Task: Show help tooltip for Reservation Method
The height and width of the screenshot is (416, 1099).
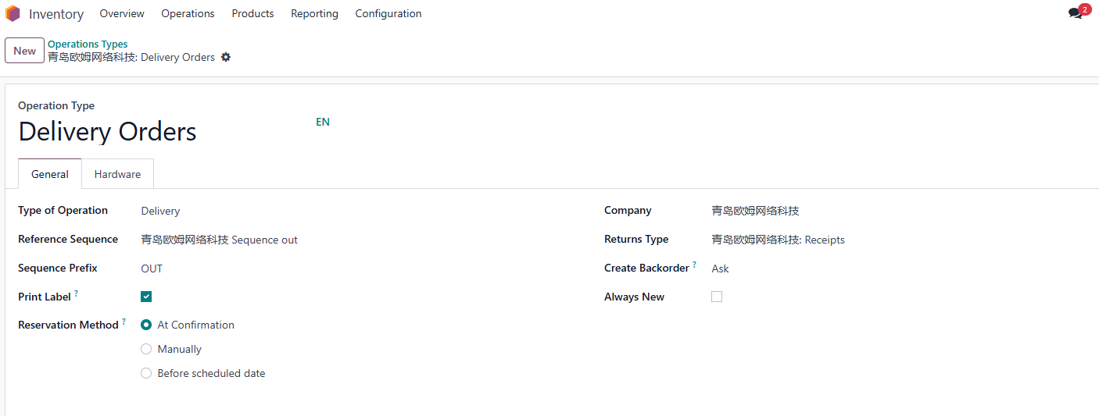Action: [x=124, y=322]
